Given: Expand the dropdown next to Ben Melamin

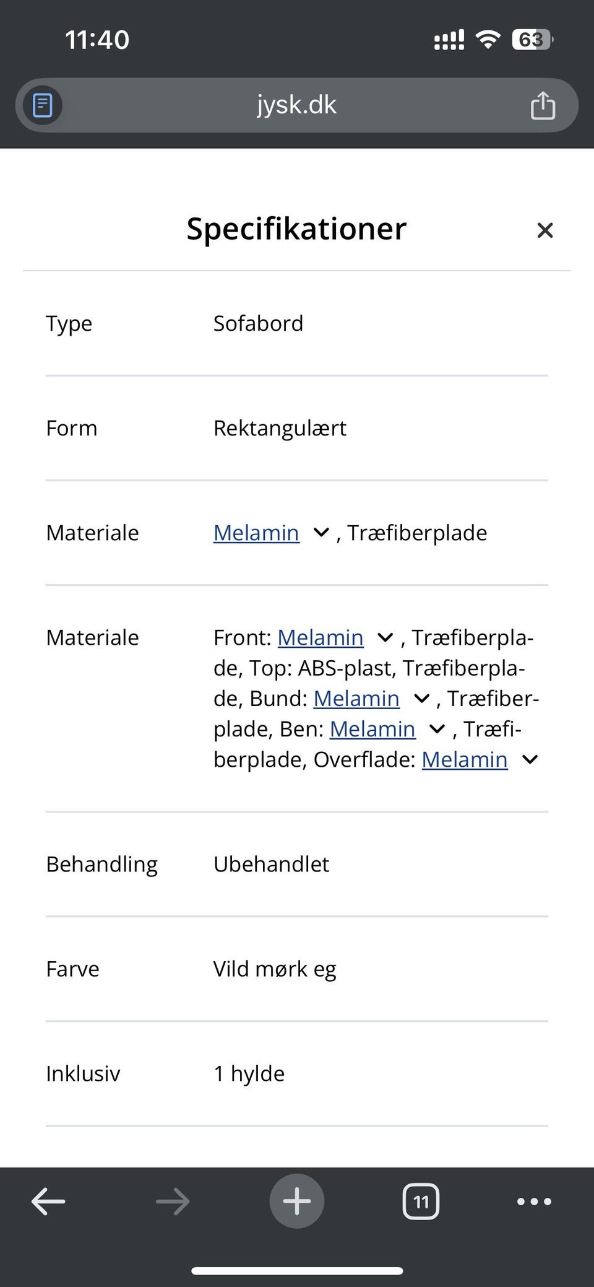Looking at the screenshot, I should point(437,729).
